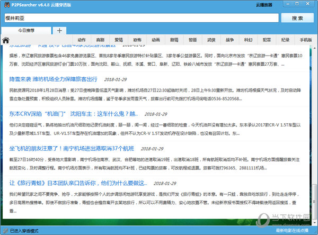The image size is (318, 235).
Task: Select the 爱情 category
Action: tap(119, 40)
